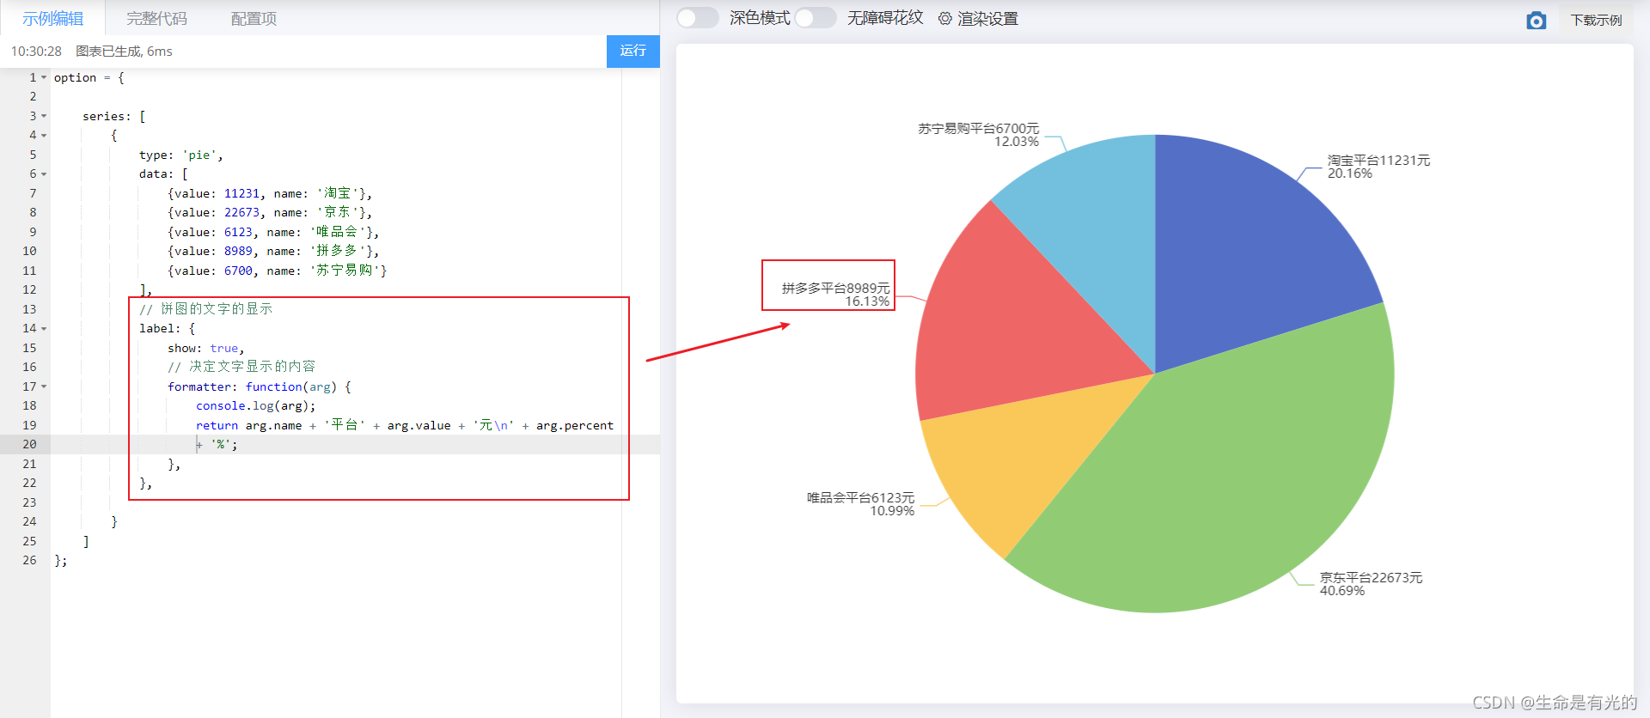This screenshot has width=1650, height=718.
Task: Switch to the 配置项 tab
Action: 254,18
